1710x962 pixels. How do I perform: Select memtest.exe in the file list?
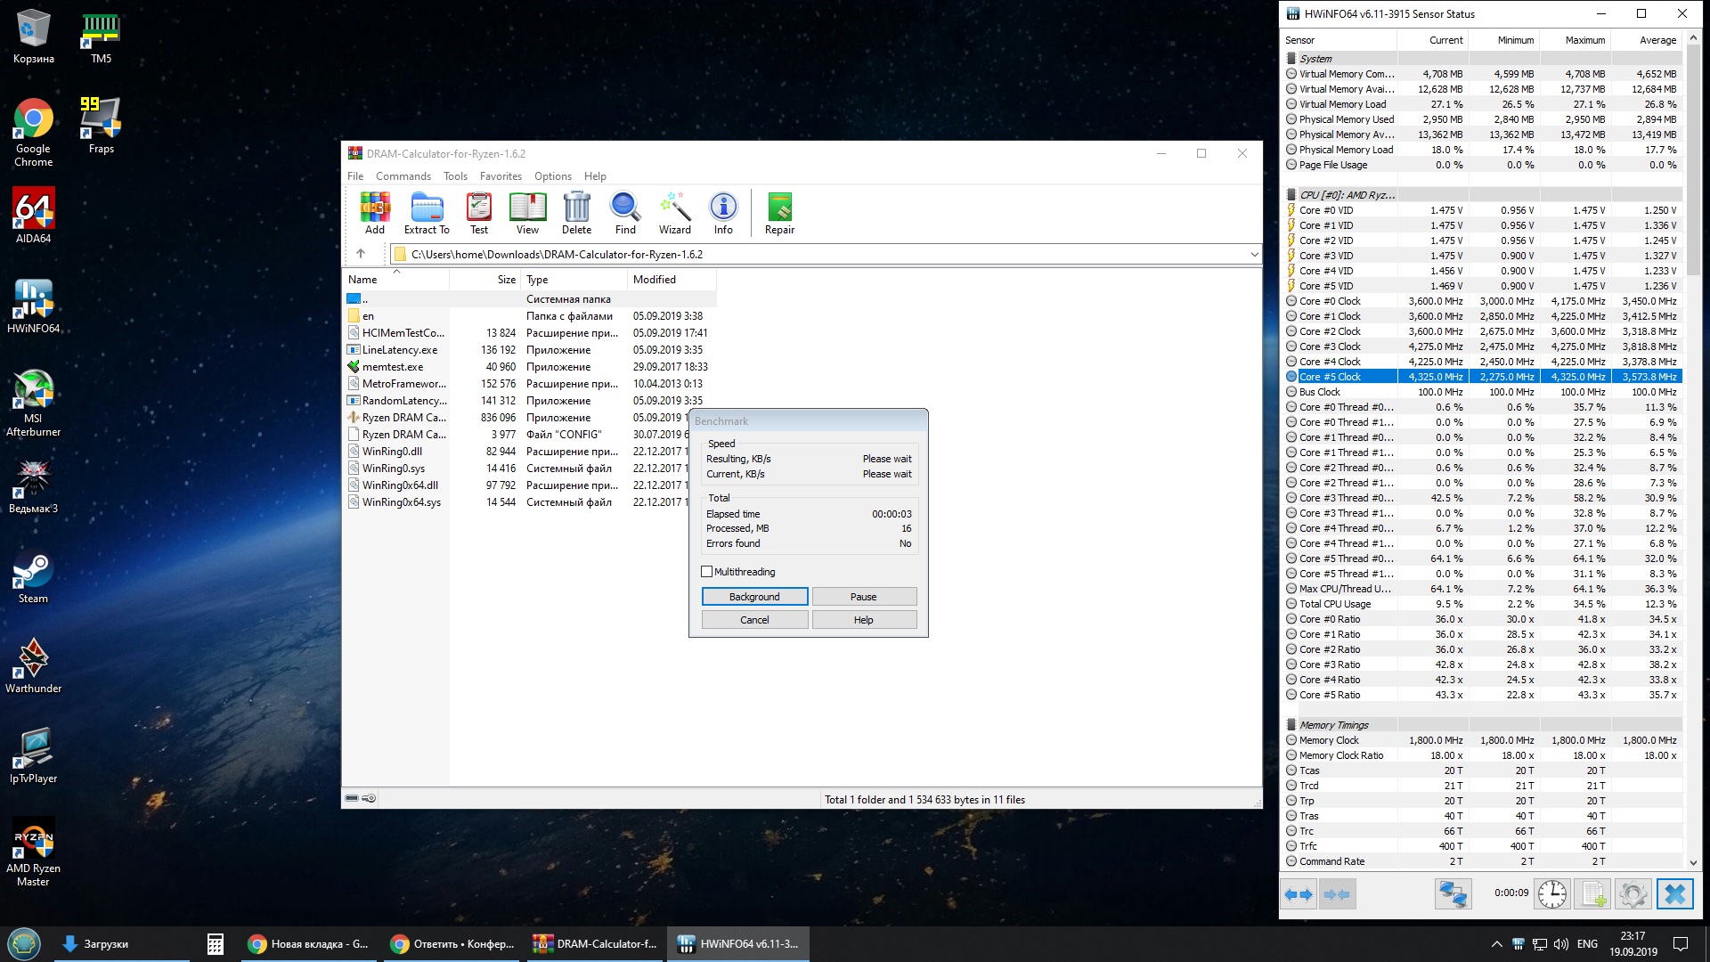393,367
